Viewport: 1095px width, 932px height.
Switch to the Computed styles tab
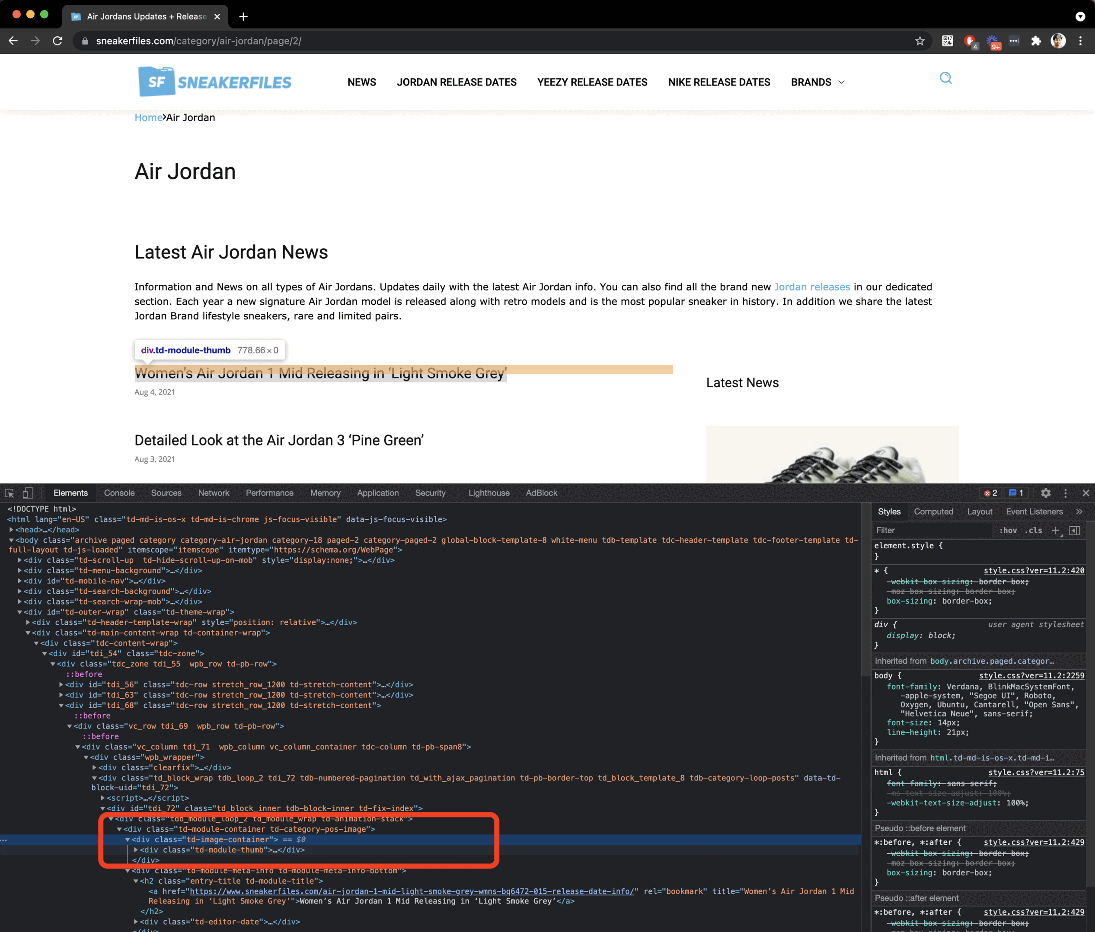coord(933,512)
